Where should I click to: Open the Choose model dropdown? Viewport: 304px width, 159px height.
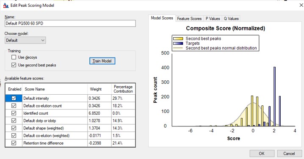tap(25, 40)
